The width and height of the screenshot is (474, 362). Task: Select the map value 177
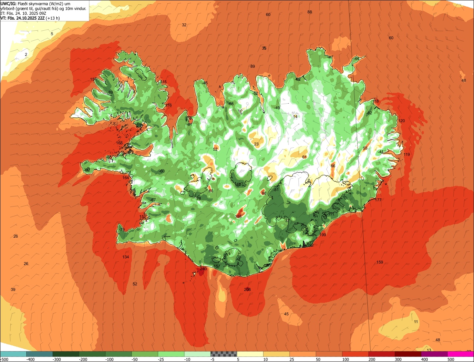click(x=378, y=200)
